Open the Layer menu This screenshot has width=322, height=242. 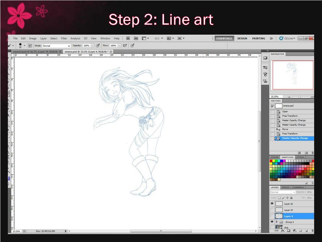pyautogui.click(x=43, y=38)
